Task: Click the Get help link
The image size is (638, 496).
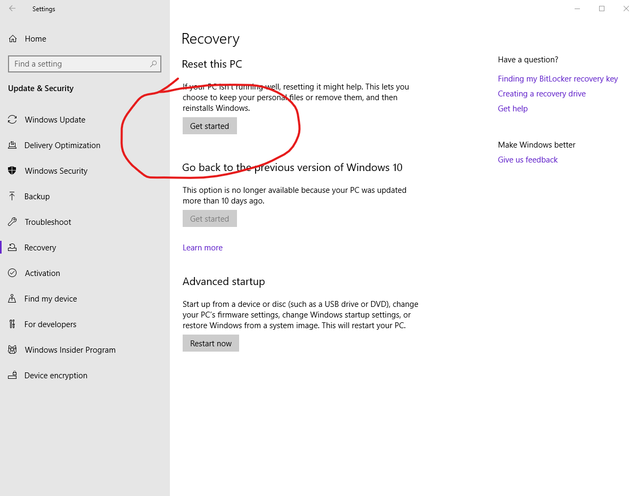Action: (x=513, y=109)
